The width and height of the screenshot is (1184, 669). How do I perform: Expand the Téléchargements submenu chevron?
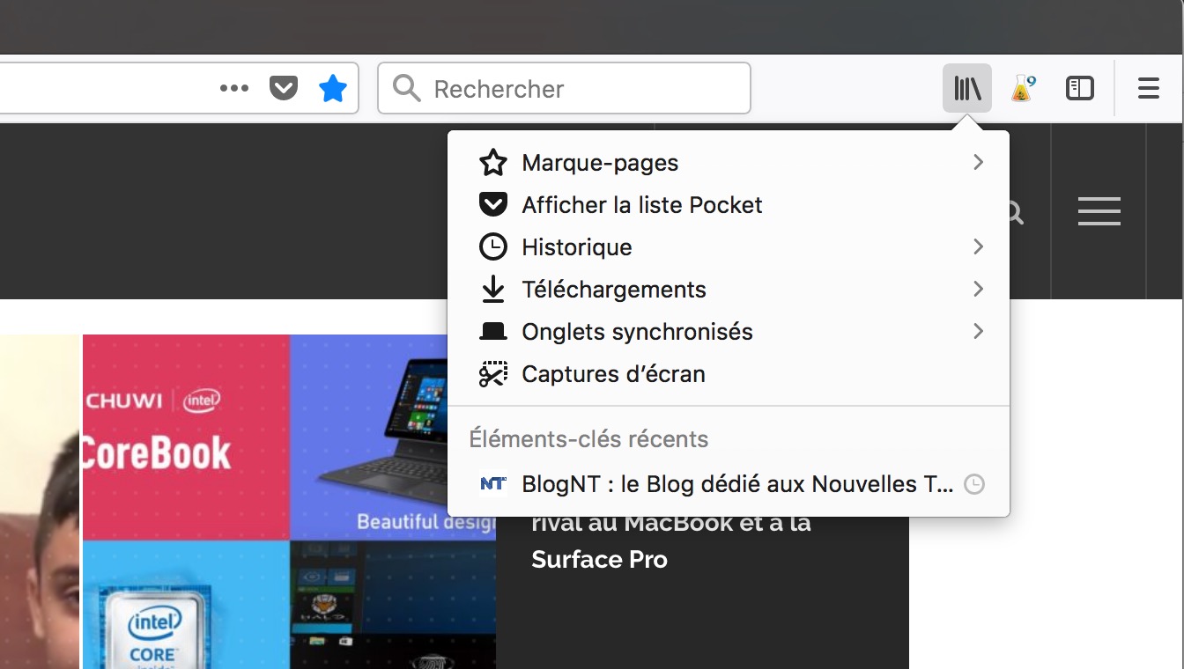977,290
